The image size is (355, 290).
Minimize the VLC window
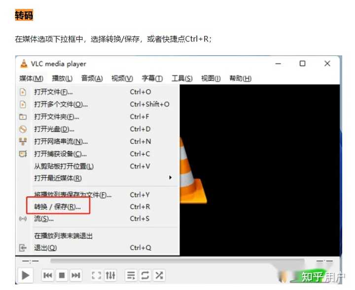click(x=278, y=64)
